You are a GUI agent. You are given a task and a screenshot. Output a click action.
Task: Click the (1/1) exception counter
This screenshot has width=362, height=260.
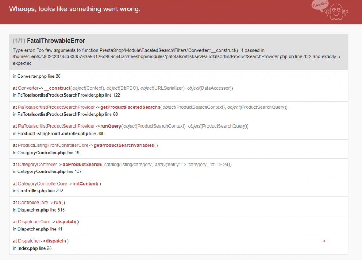[19, 41]
